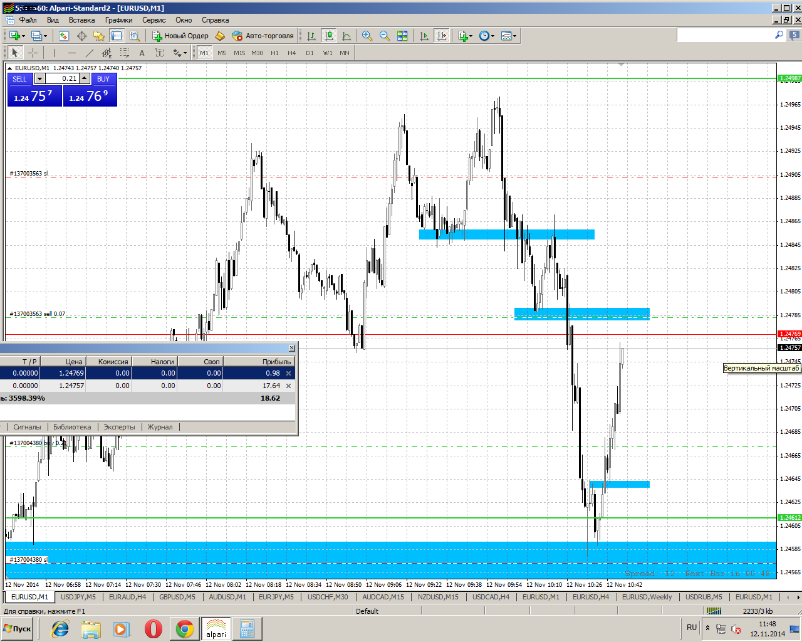Viewport: 802px width, 642px height.
Task: Switch to the EURUSD,Weekly chart tab
Action: click(647, 597)
